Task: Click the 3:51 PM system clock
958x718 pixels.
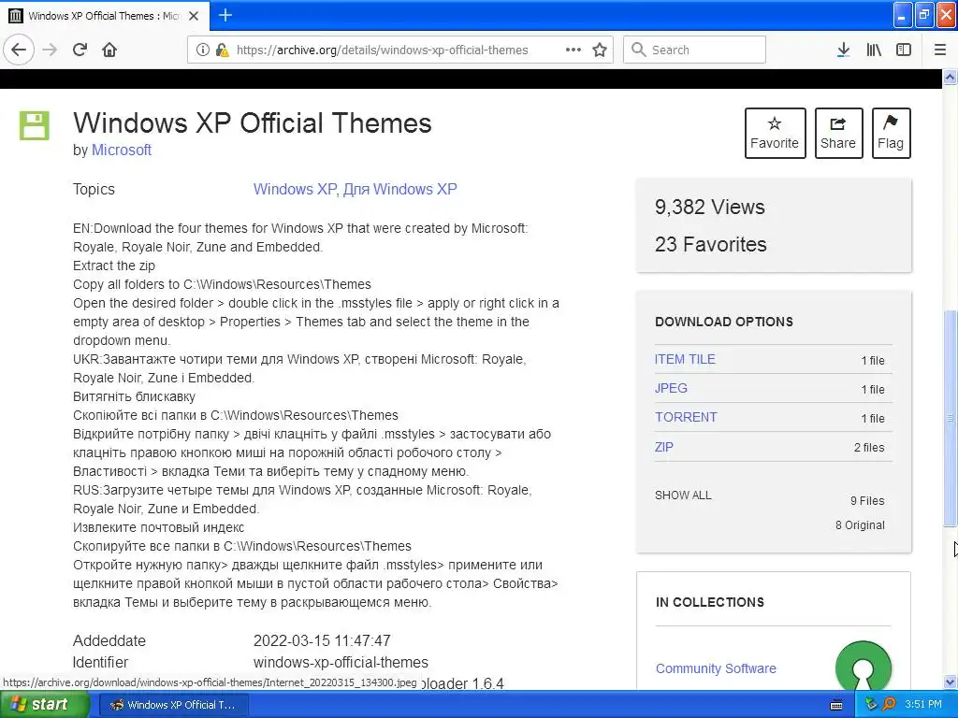Action: (923, 704)
